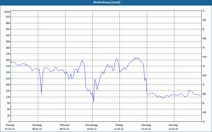The image size is (212, 132).
Task: Select the 120 value on the degree axis
Action: coord(8,97)
